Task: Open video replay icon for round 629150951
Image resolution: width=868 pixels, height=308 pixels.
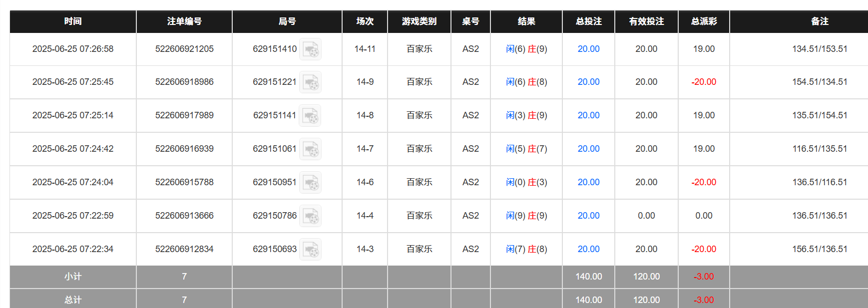Action: click(310, 183)
